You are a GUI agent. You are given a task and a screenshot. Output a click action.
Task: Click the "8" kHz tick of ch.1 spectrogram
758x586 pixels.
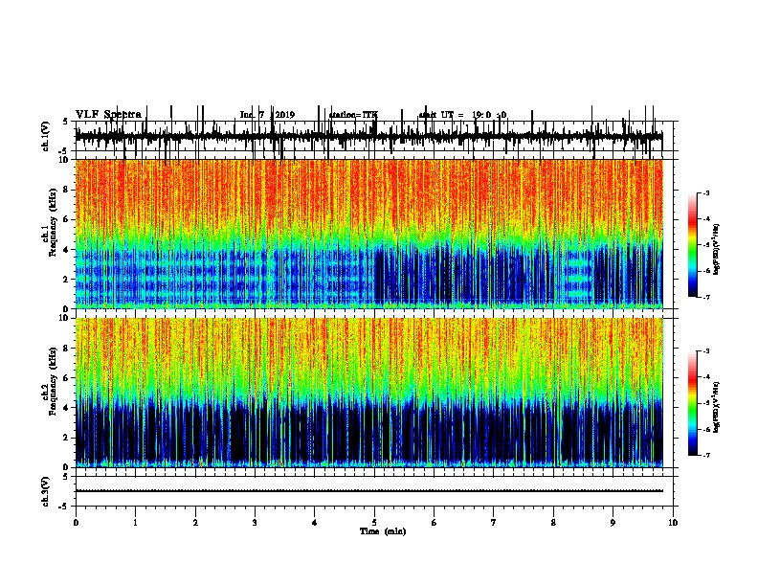pos(66,190)
